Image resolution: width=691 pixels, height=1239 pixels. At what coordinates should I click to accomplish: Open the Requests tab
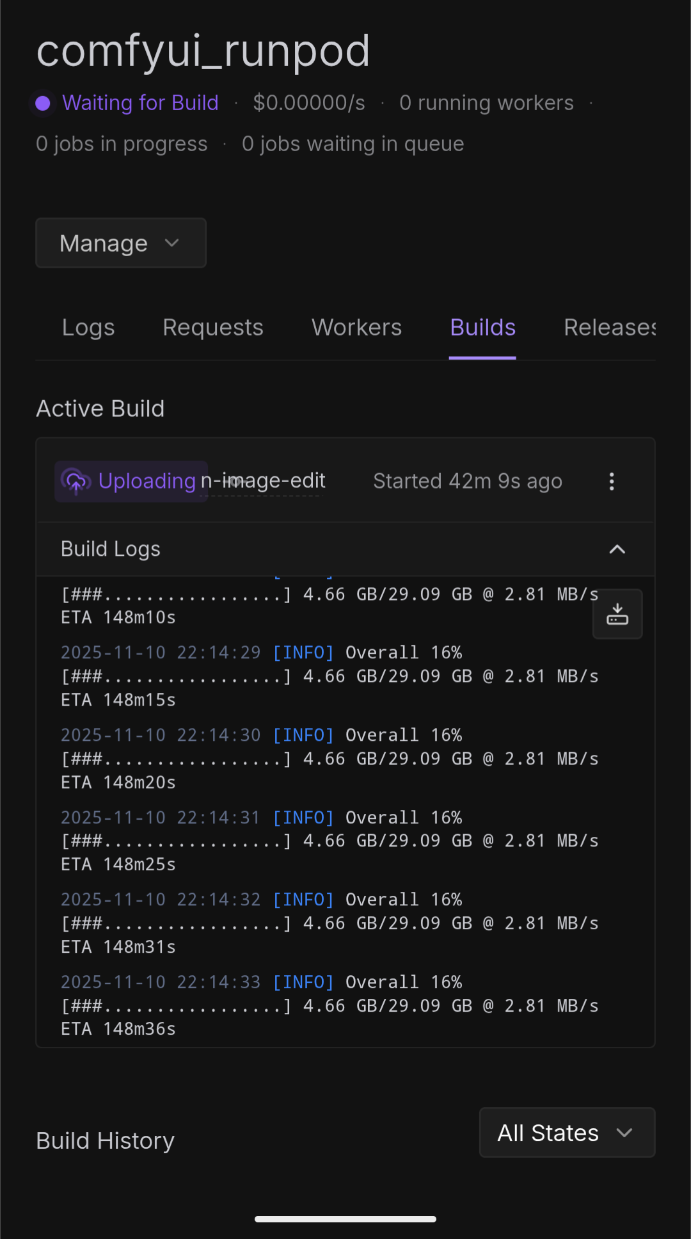tap(212, 327)
